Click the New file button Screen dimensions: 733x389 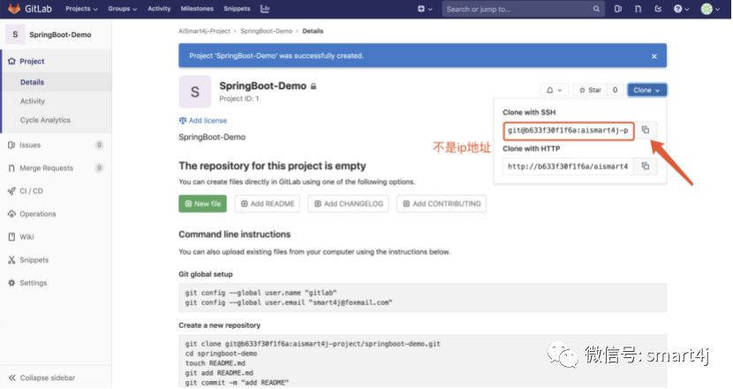(202, 203)
